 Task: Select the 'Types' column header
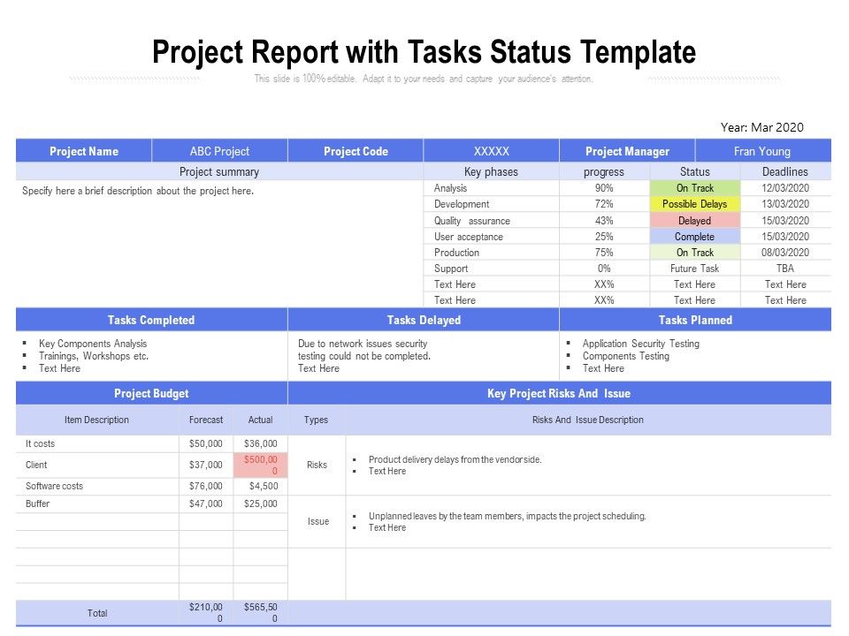pyautogui.click(x=316, y=420)
